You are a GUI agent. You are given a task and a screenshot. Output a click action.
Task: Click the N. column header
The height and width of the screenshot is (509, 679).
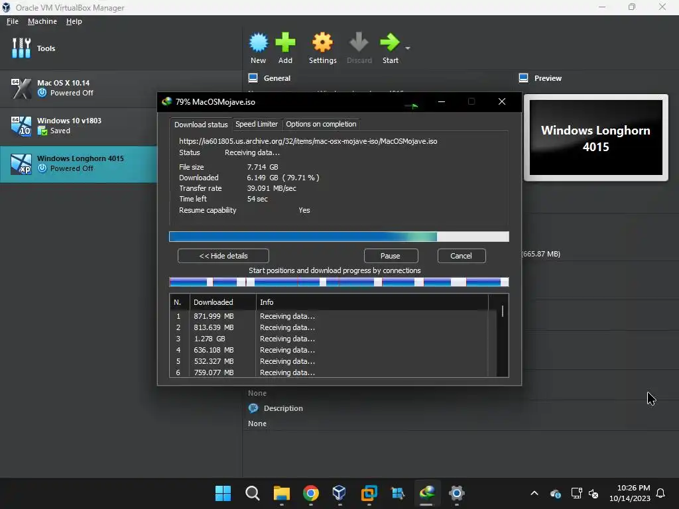pos(179,302)
